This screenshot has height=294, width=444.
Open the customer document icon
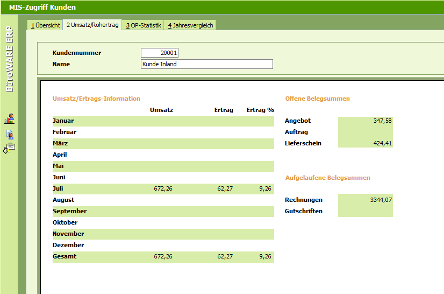[x=10, y=135]
